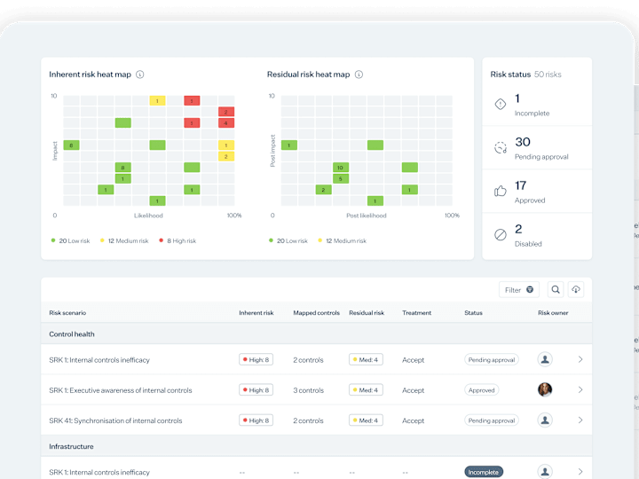The image size is (639, 479).
Task: Click the Treatment column header
Action: coord(416,313)
